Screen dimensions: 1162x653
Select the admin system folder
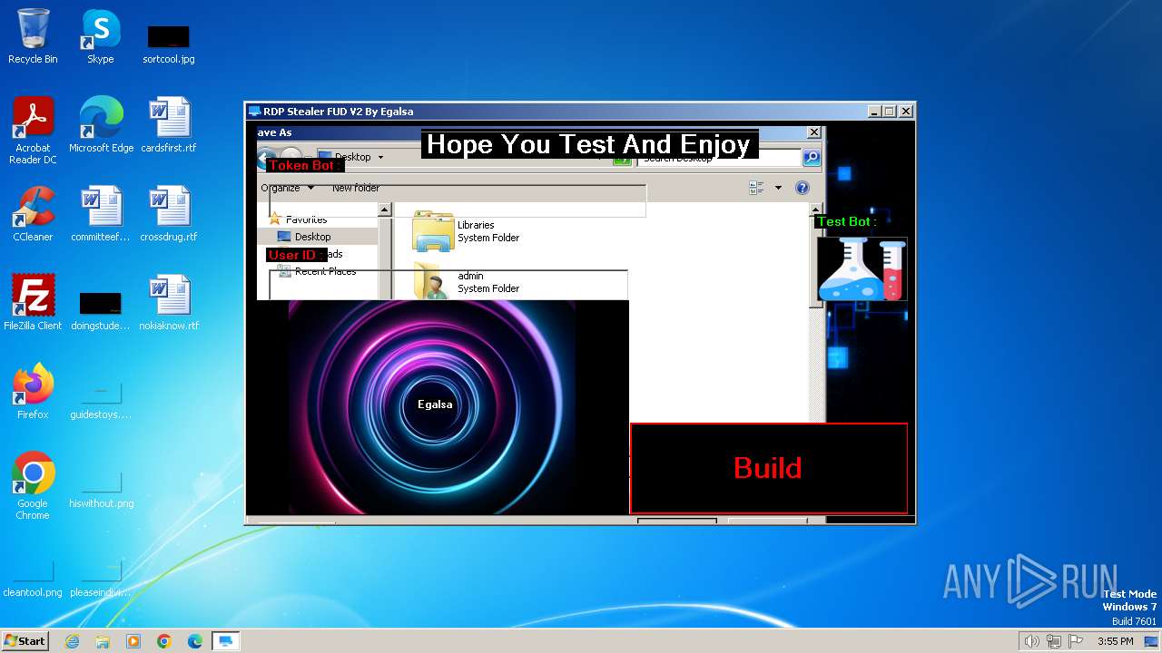[x=467, y=282]
